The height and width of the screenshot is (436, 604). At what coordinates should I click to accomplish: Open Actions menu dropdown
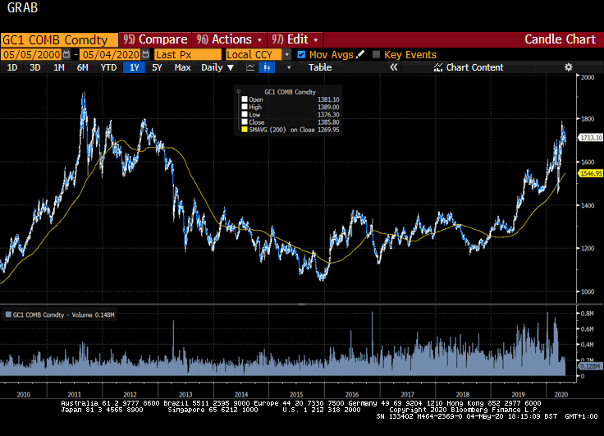[x=229, y=39]
